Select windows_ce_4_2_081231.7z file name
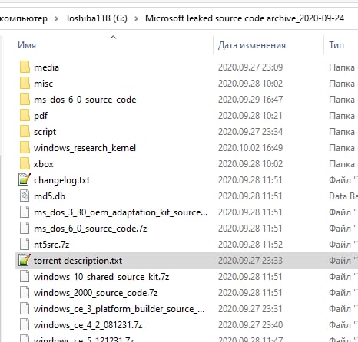Image resolution: width=358 pixels, height=342 pixels. click(x=88, y=325)
